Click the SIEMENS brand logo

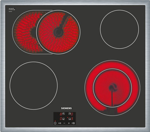66,108
